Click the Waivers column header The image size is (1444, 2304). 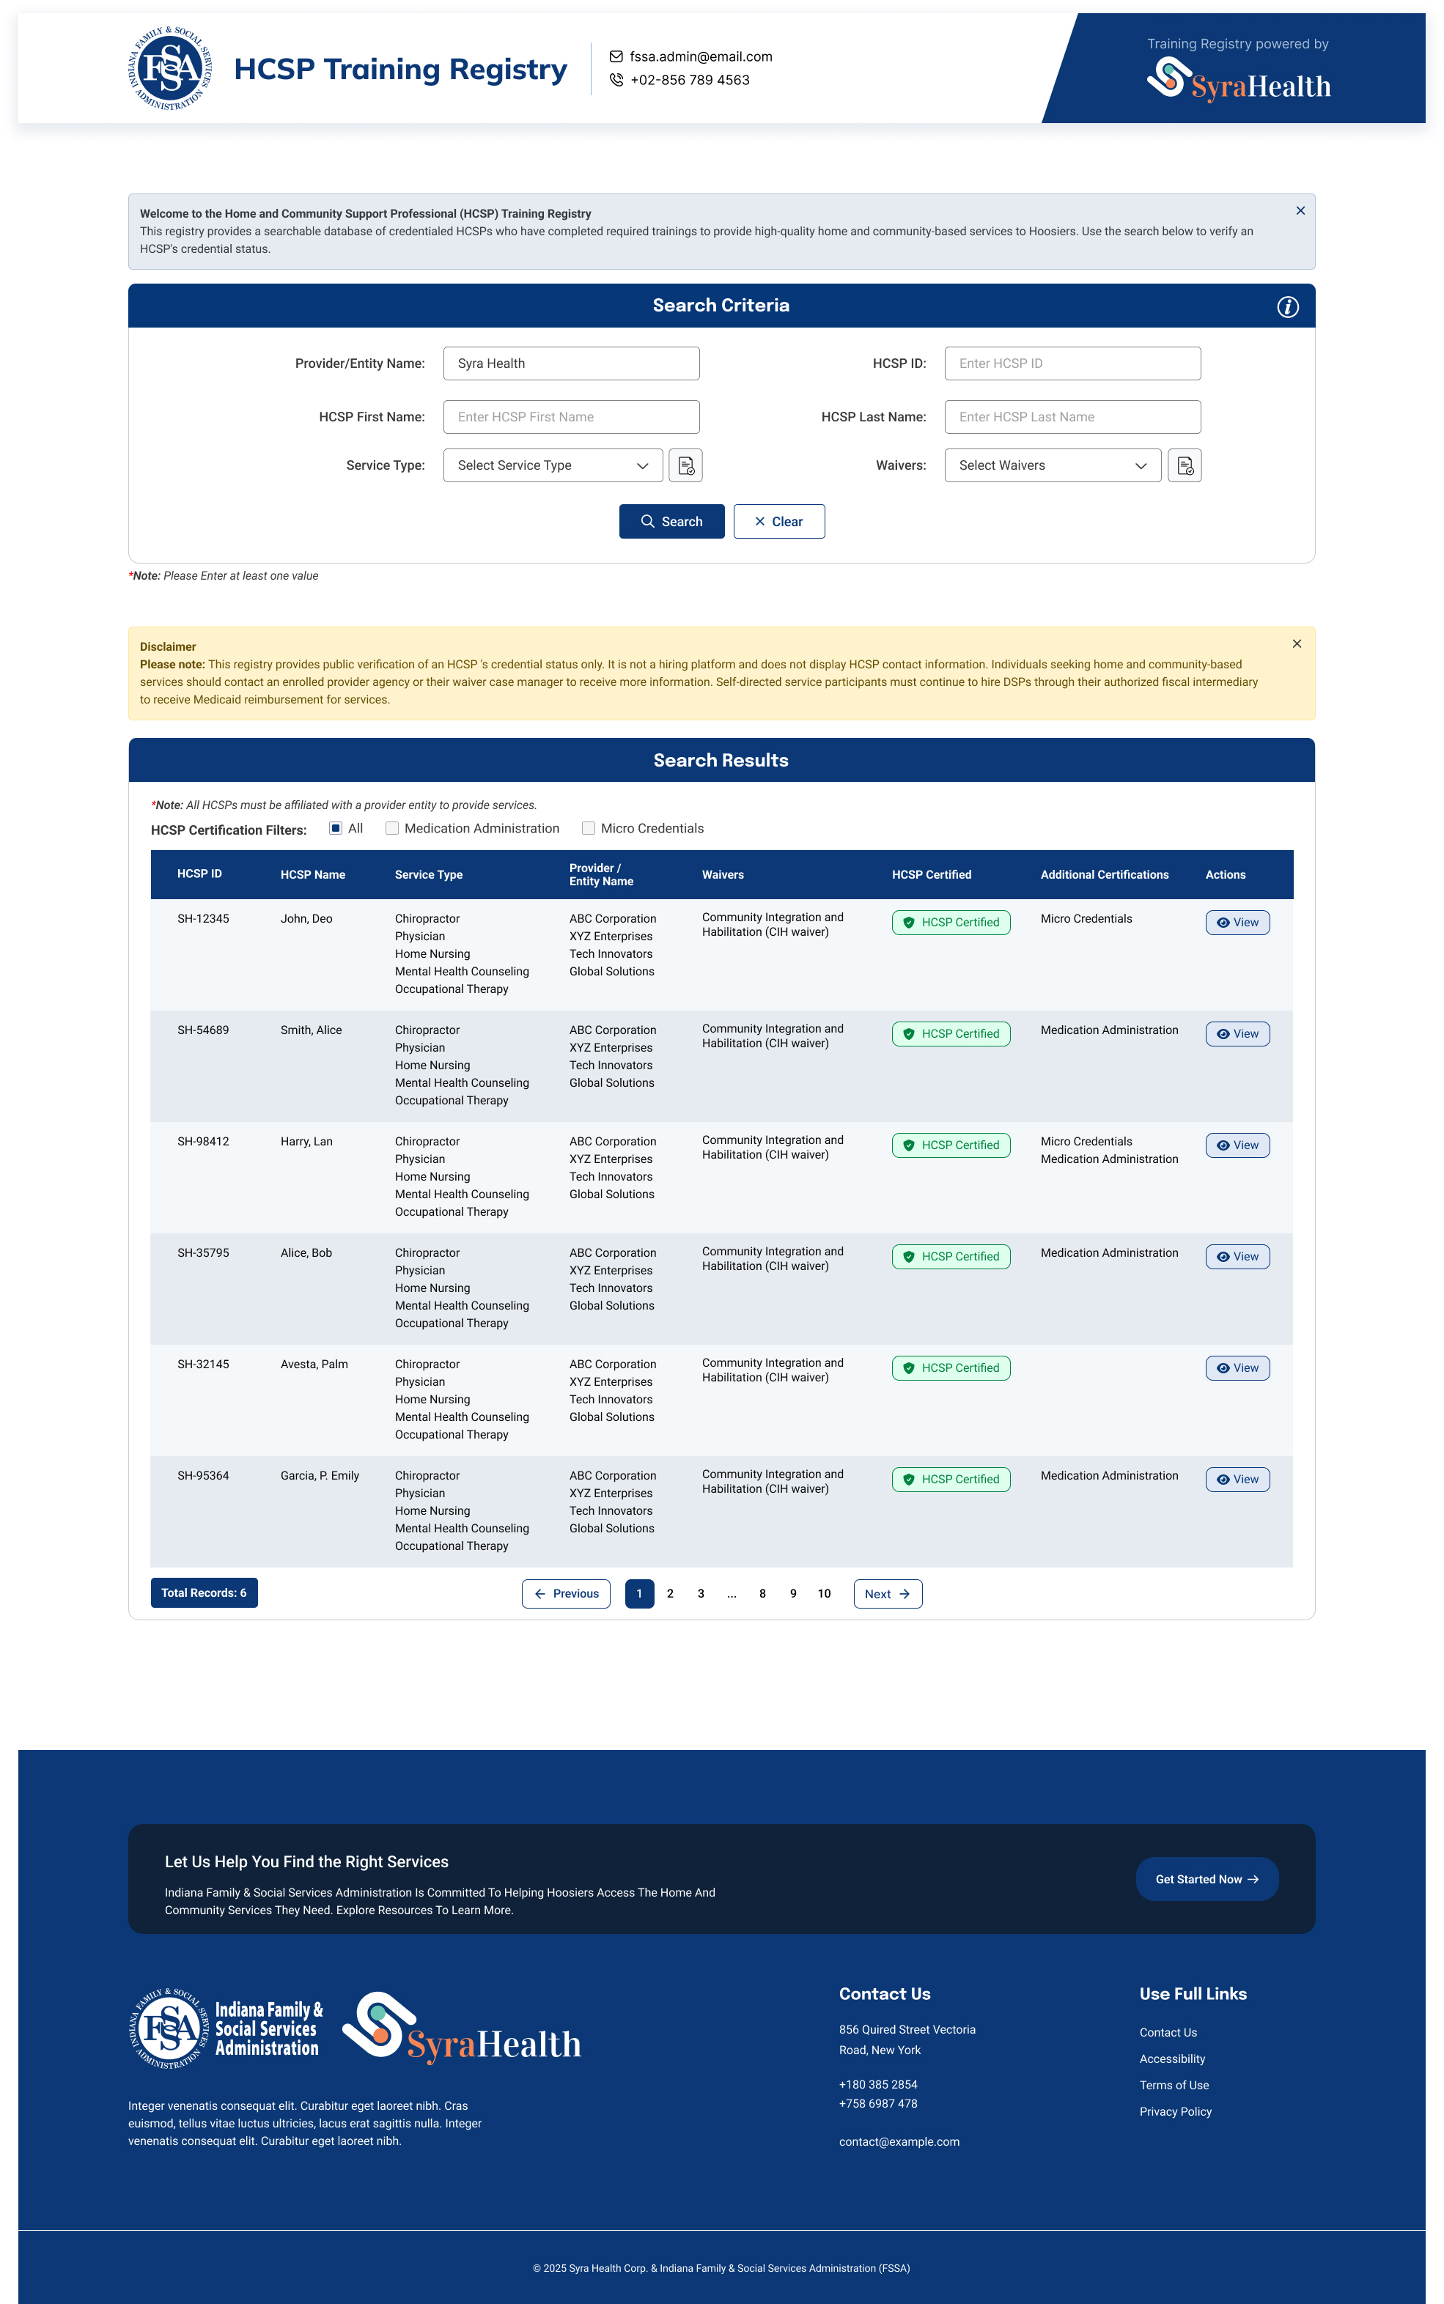coord(723,874)
